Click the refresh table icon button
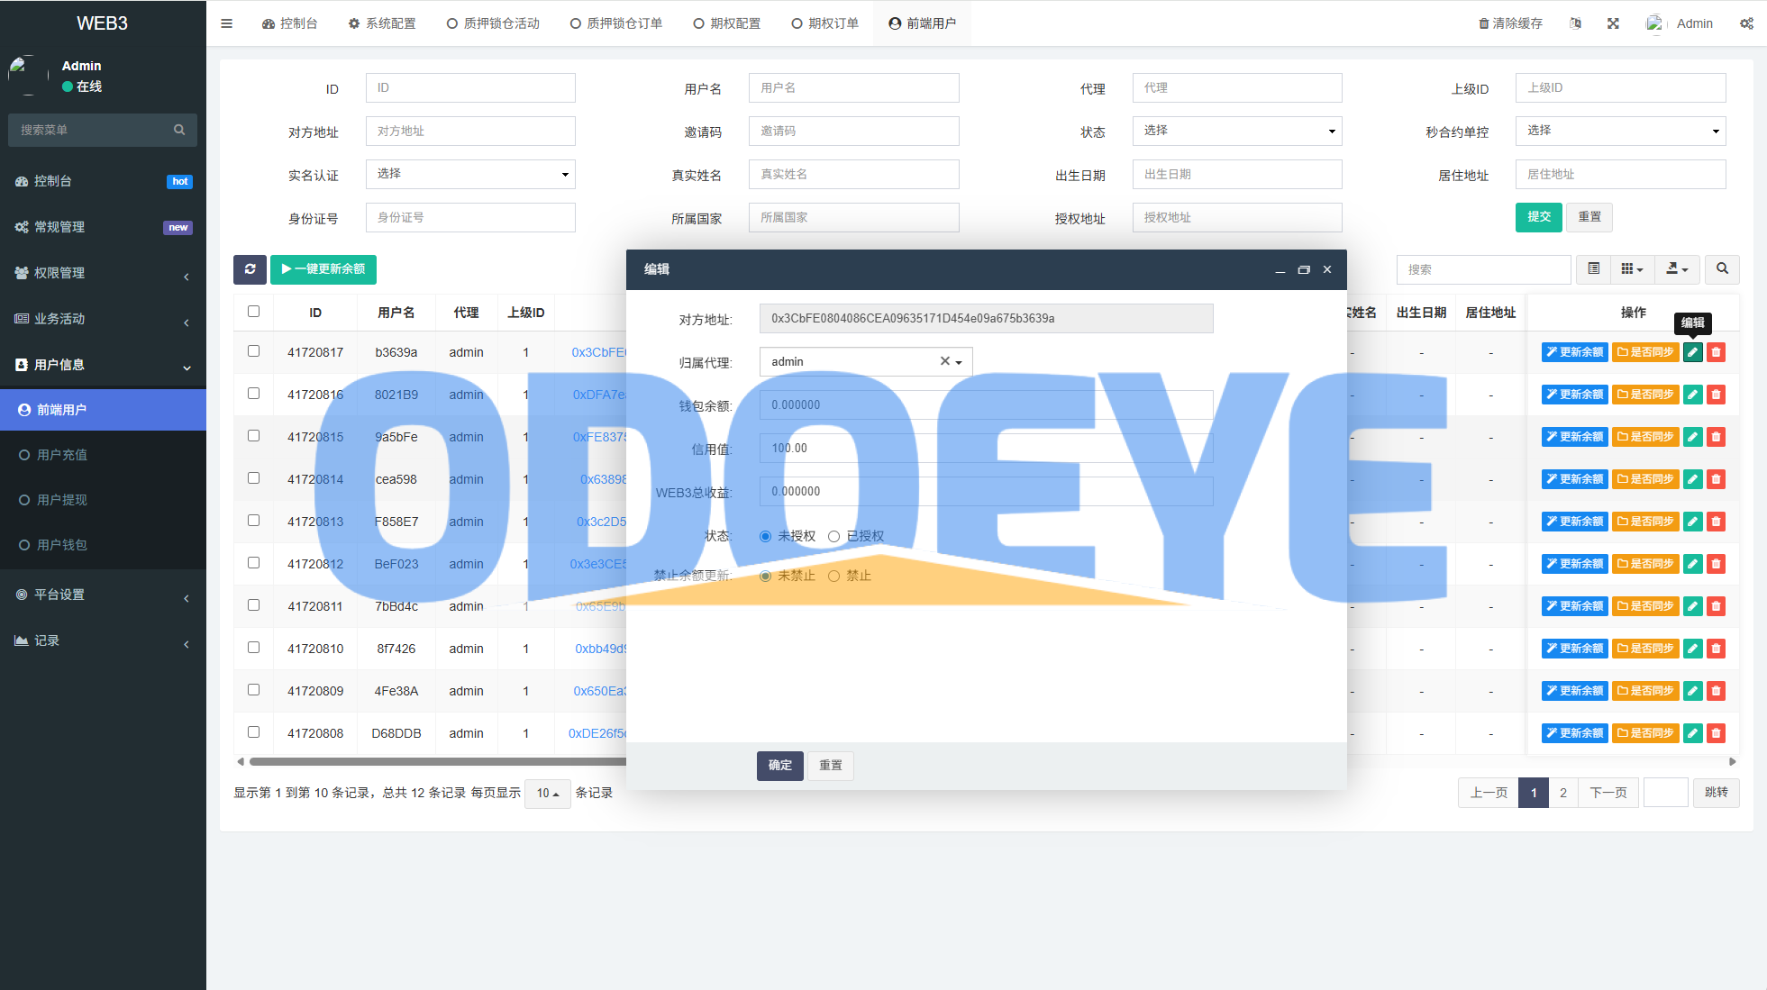This screenshot has height=990, width=1767. coord(250,269)
